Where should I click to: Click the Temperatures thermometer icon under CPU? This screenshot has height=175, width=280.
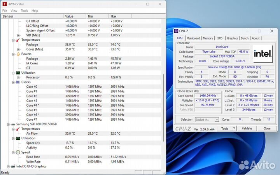[x=18, y=40]
